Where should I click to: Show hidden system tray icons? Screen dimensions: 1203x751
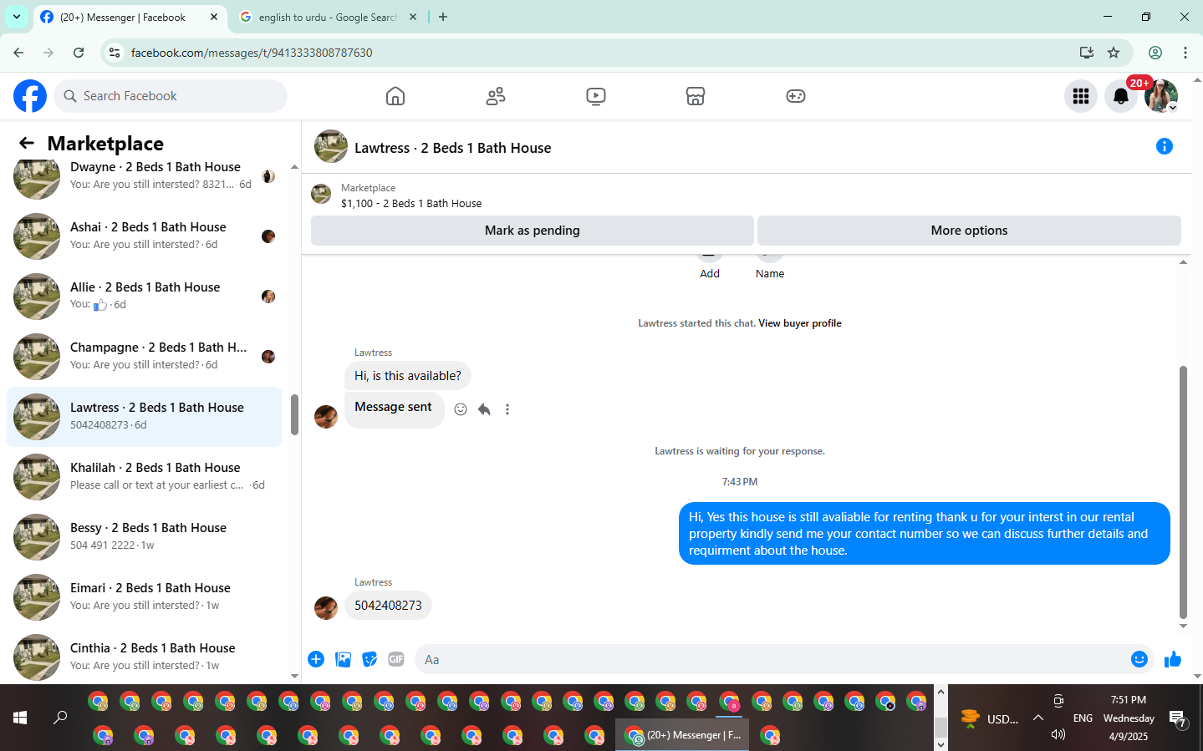[1038, 718]
